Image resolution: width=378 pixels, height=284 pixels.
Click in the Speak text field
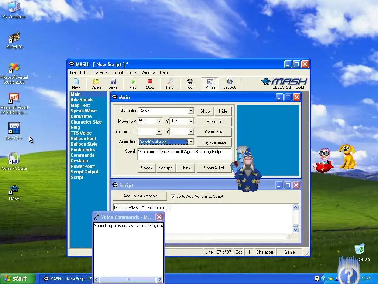(185, 154)
